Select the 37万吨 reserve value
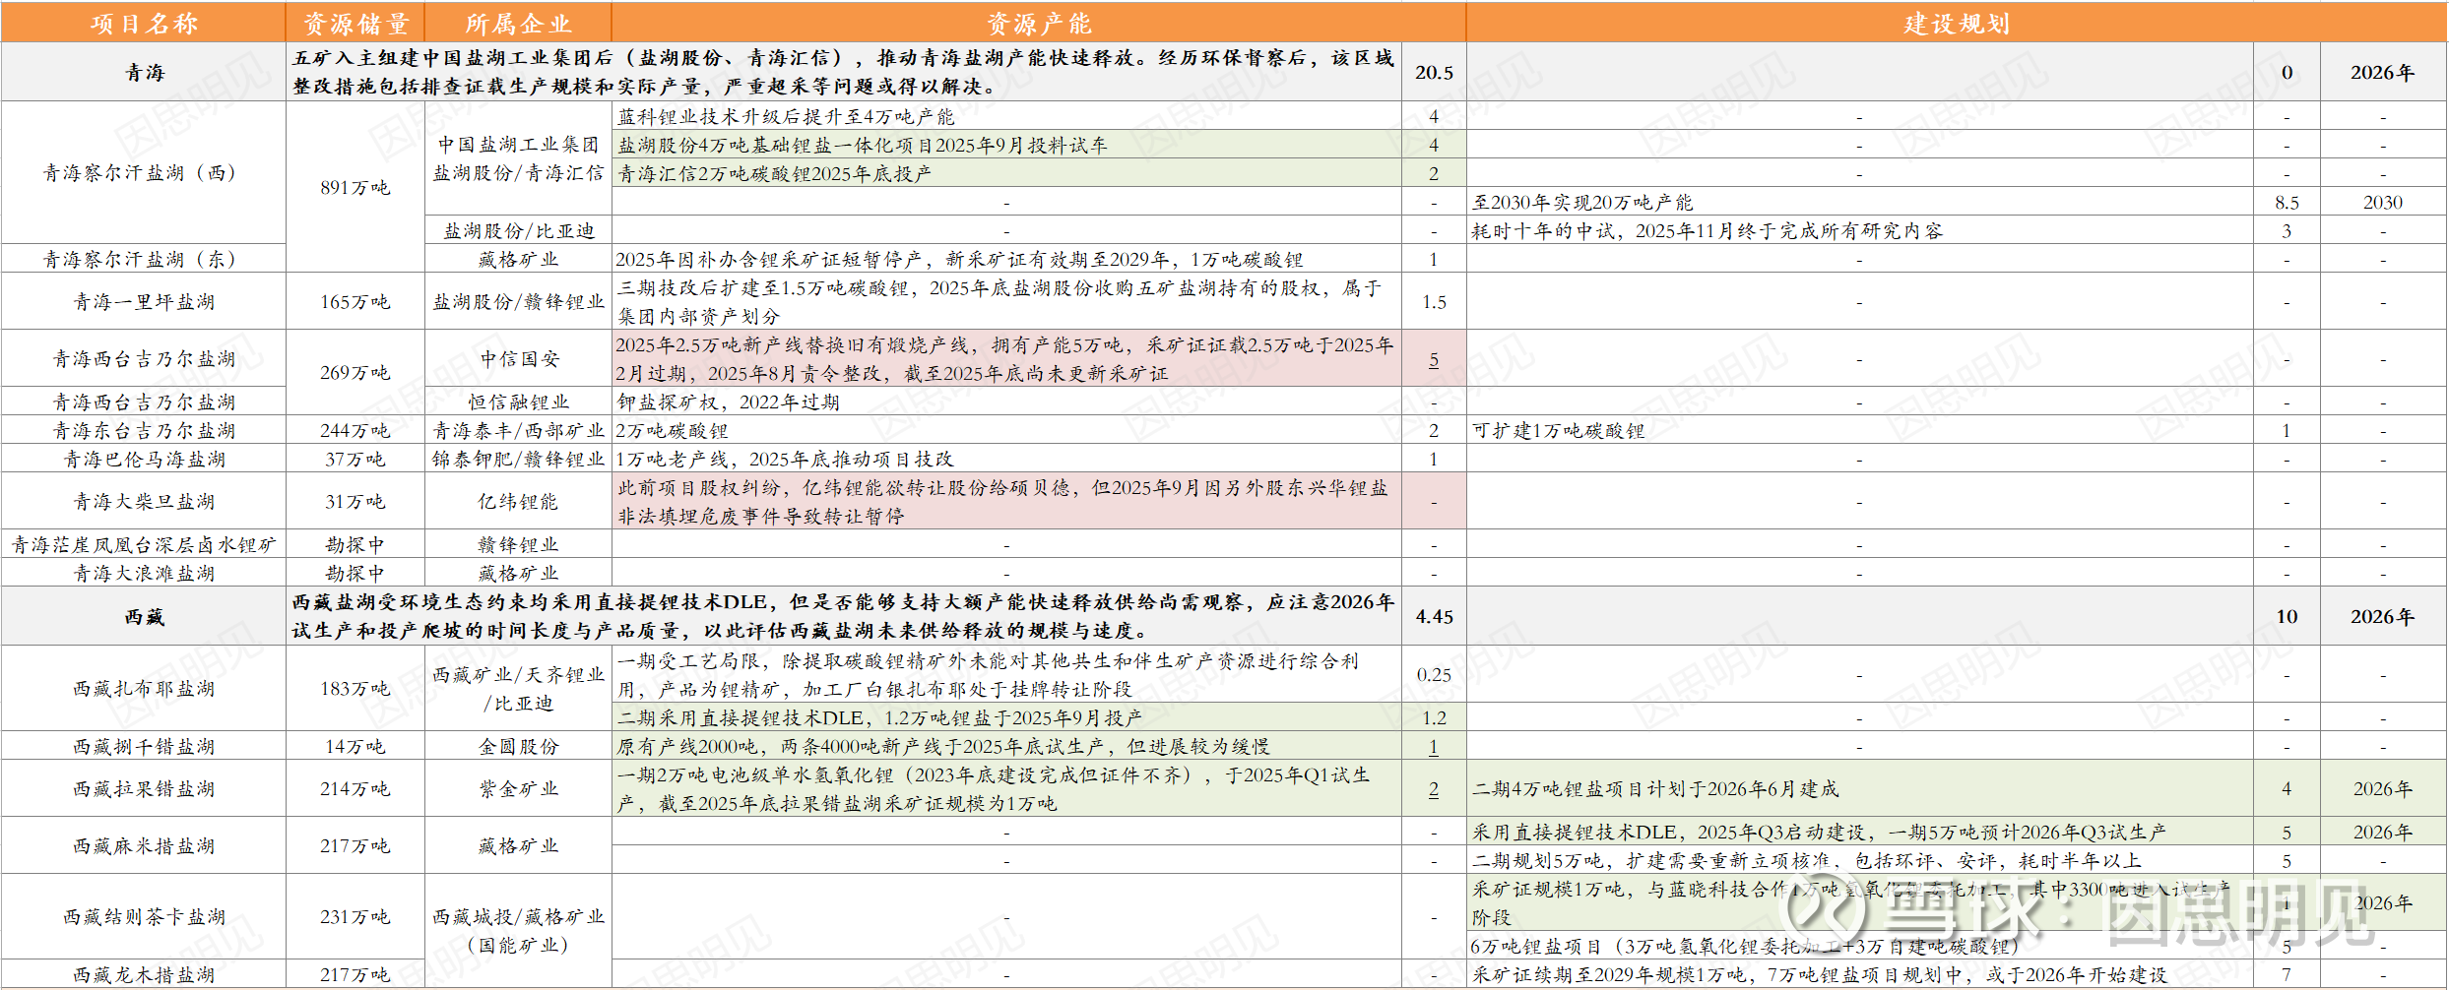 coord(355,459)
